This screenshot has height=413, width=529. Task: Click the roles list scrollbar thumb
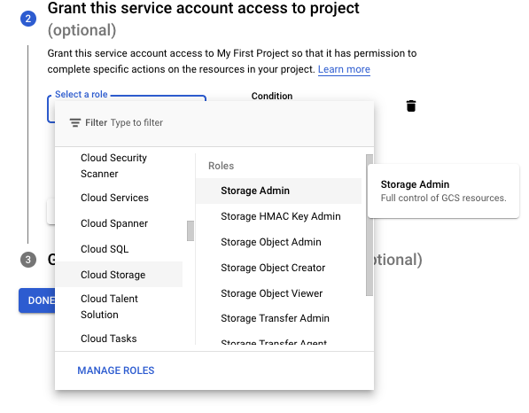tap(370, 225)
